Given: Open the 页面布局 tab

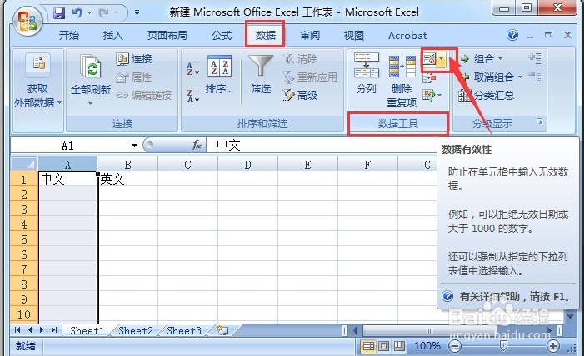Looking at the screenshot, I should 167,35.
